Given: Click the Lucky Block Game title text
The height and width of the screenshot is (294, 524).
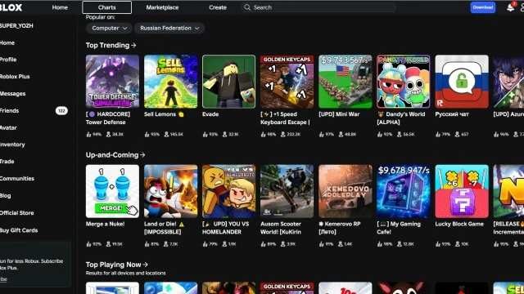Looking at the screenshot, I should coord(459,224).
